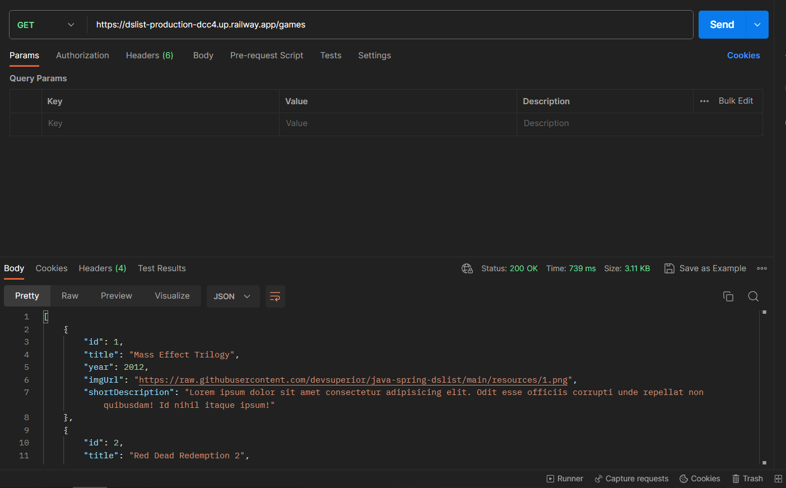Open Cookies manager from the bottom bar
This screenshot has width=786, height=488.
click(x=700, y=478)
